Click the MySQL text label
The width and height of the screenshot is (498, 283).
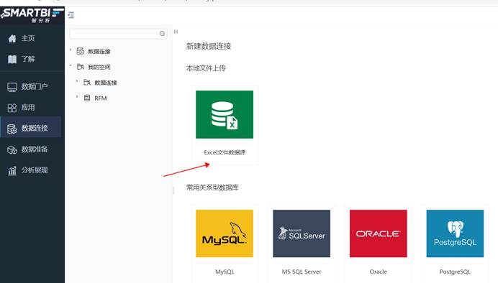(x=225, y=272)
